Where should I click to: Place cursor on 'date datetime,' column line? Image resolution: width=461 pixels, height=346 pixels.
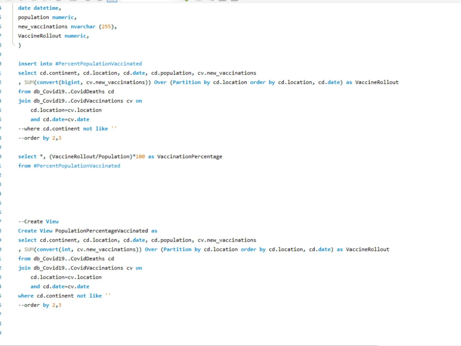tap(39, 8)
